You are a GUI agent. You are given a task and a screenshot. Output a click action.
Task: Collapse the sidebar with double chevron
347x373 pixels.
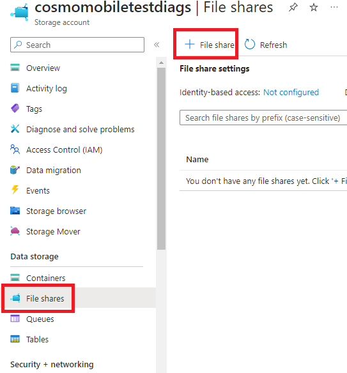coord(157,45)
